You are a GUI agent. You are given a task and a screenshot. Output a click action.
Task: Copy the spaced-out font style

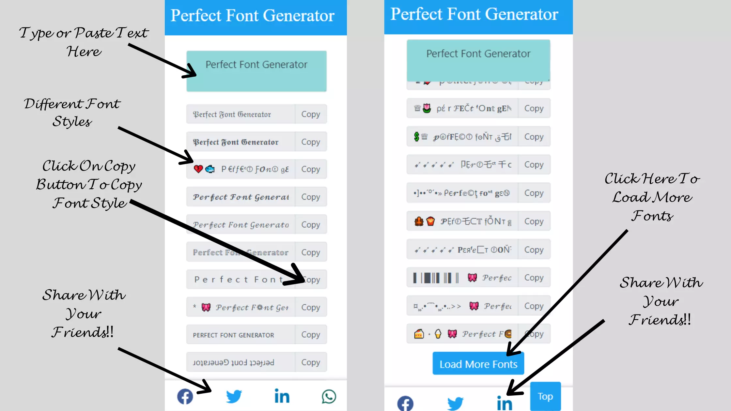pos(311,280)
